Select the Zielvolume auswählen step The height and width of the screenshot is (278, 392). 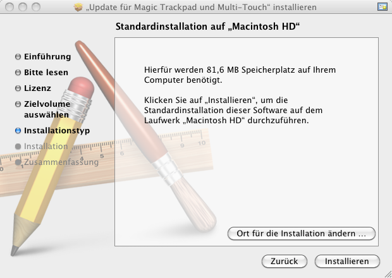(x=47, y=109)
